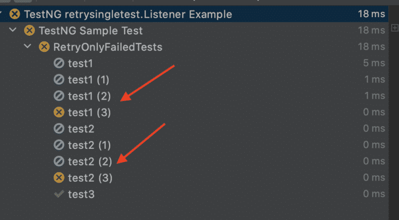Select the test3 passed result
399x220 pixels.
194,194
